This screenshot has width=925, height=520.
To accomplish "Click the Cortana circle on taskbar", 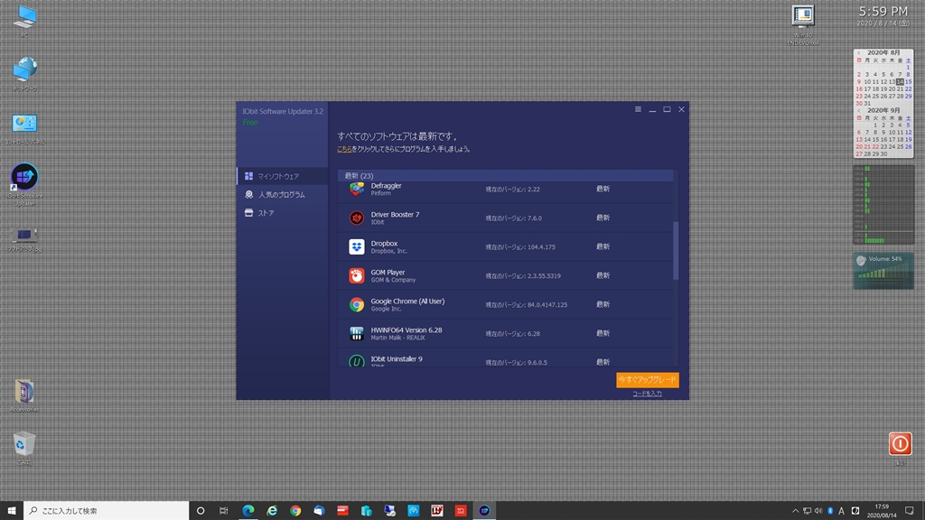I will tap(201, 511).
